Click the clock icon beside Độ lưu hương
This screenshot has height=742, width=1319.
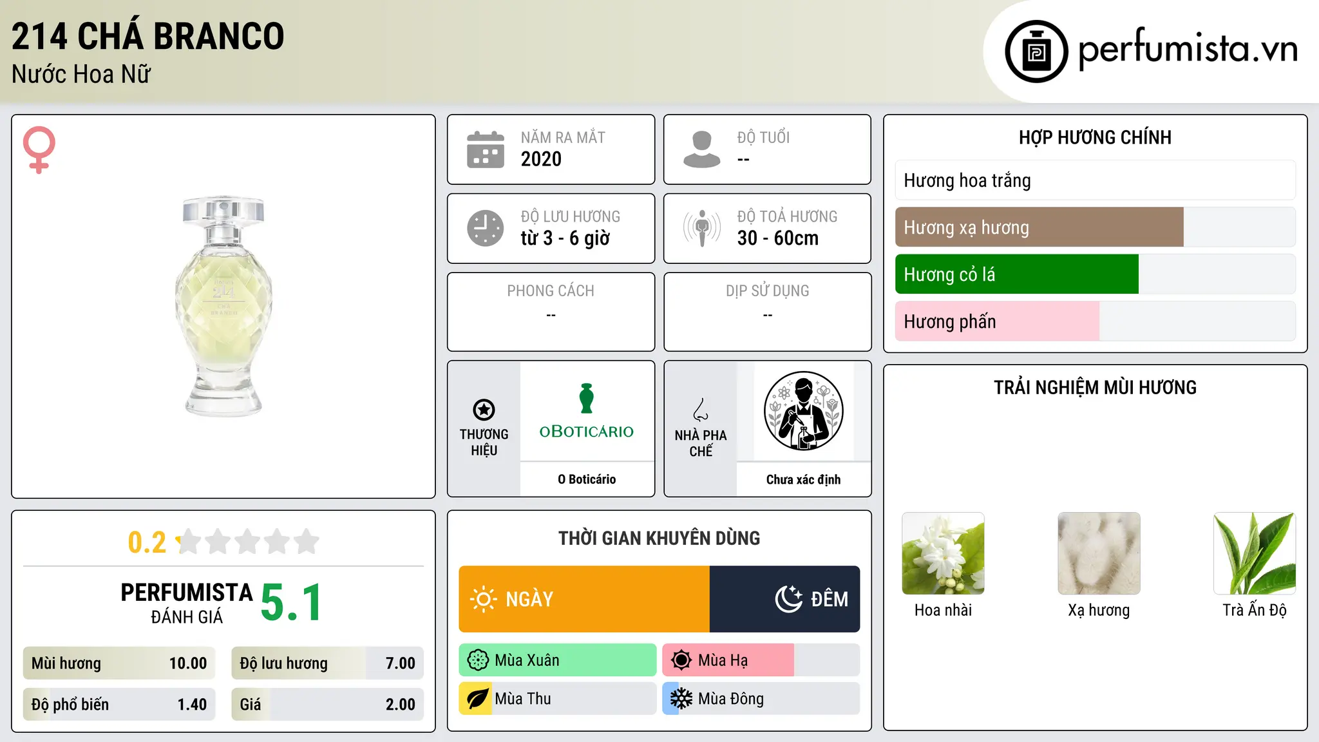(x=486, y=228)
